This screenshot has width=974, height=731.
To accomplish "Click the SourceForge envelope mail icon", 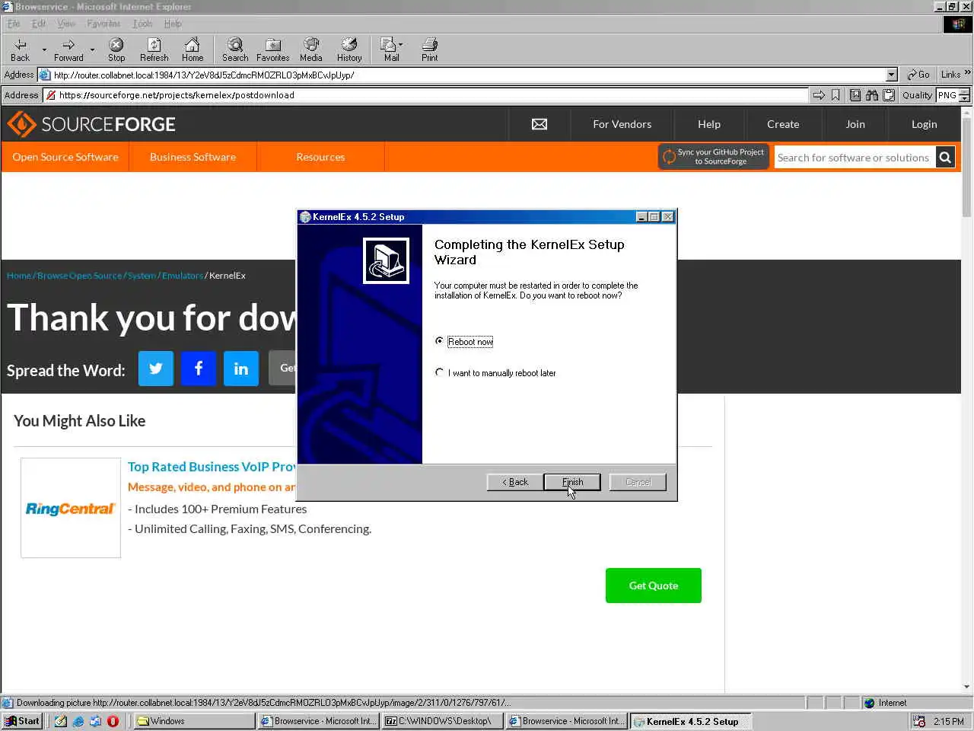I will [x=540, y=124].
